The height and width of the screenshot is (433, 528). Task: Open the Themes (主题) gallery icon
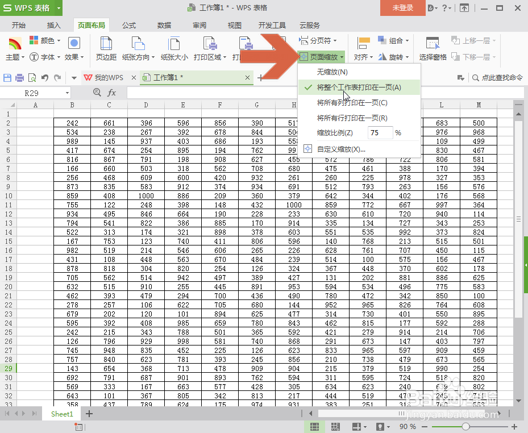(15, 44)
